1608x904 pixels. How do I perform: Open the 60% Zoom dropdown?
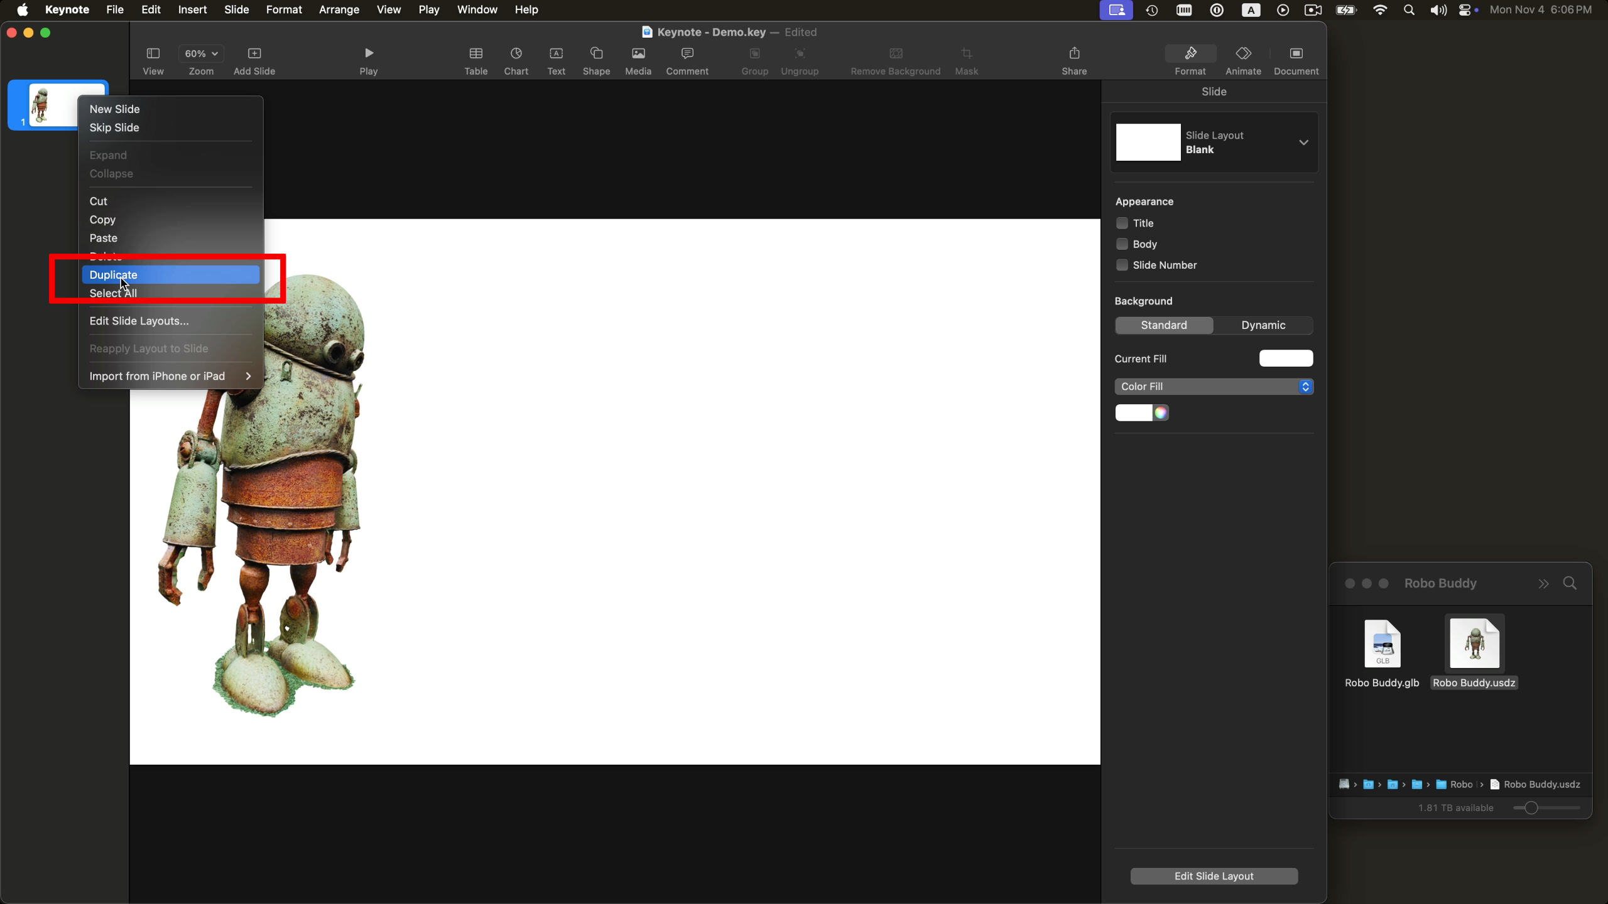click(x=201, y=53)
